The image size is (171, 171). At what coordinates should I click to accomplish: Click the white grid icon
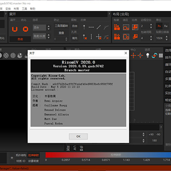(x=161, y=56)
